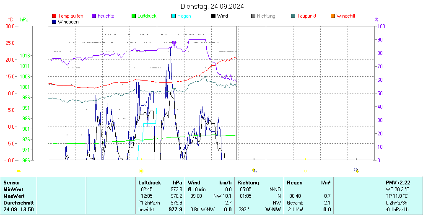423x215 pixels.
Task: Choose the dark blue Windböen legend swatch
Action: [x=54, y=21]
